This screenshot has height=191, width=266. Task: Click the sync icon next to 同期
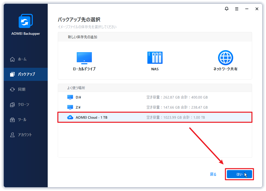[x=12, y=89]
